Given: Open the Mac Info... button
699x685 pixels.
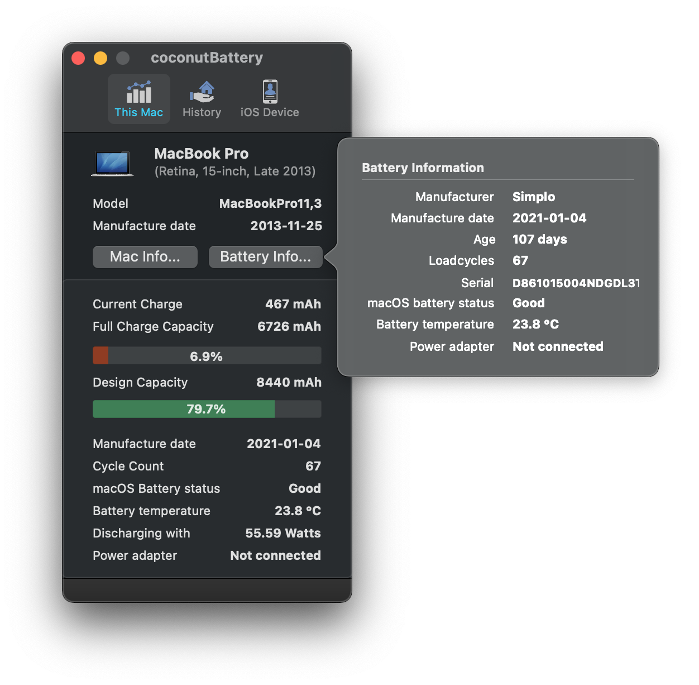Looking at the screenshot, I should [145, 257].
